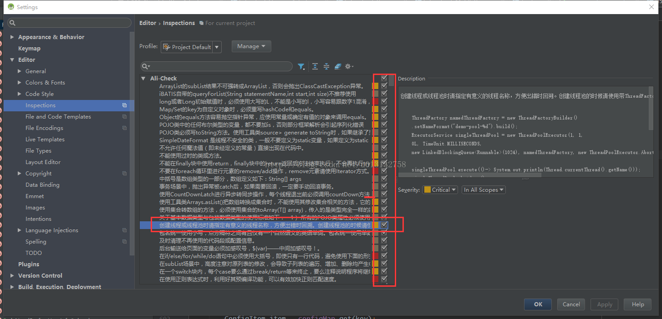Click the project-level icon next to Spelling
662x319 pixels.
[x=125, y=242]
